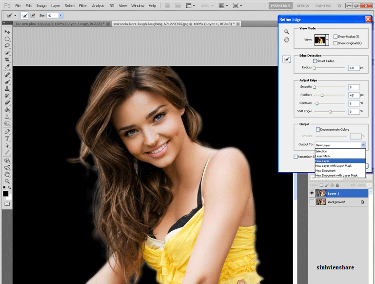This screenshot has height=284, width=375.
Task: Select the Move tool in the toolbox
Action: coord(7,32)
